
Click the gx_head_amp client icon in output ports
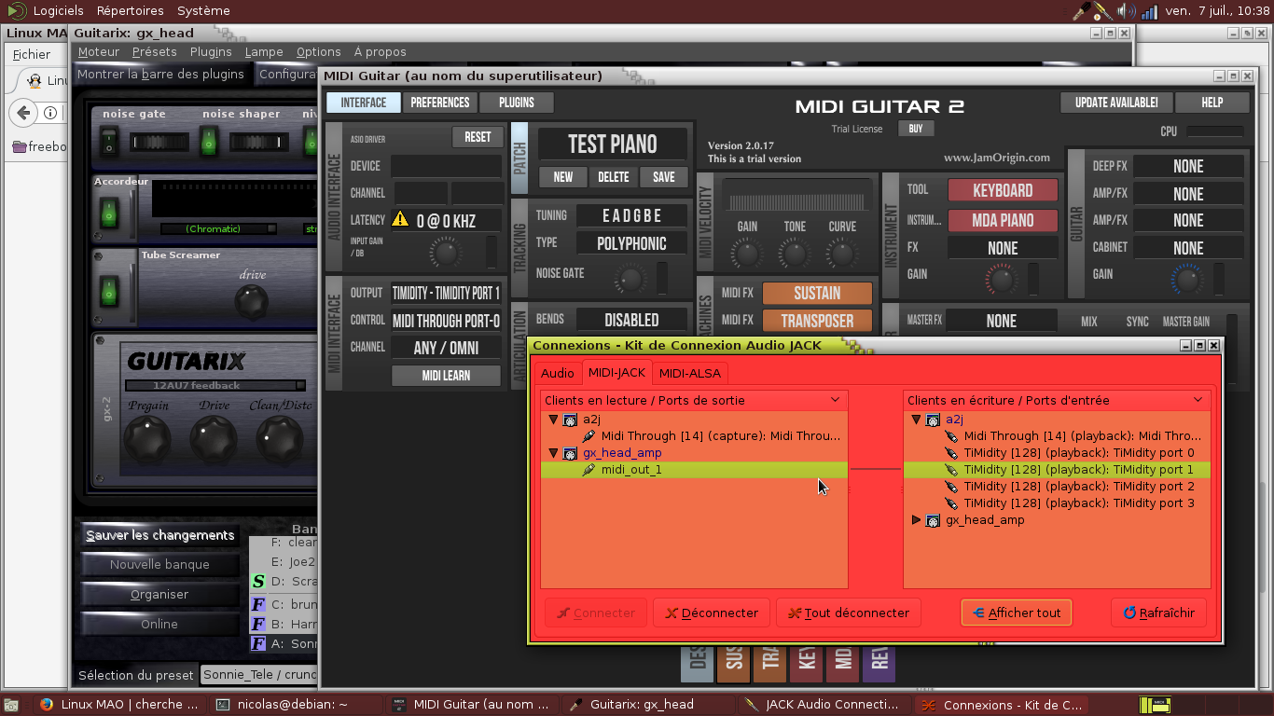571,453
